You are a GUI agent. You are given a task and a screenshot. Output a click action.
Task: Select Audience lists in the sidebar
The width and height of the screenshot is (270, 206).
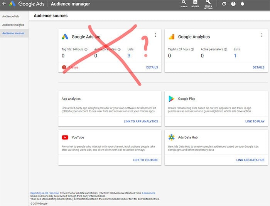tap(11, 16)
